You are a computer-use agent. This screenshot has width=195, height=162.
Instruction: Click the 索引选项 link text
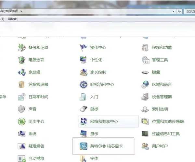coord(160,109)
